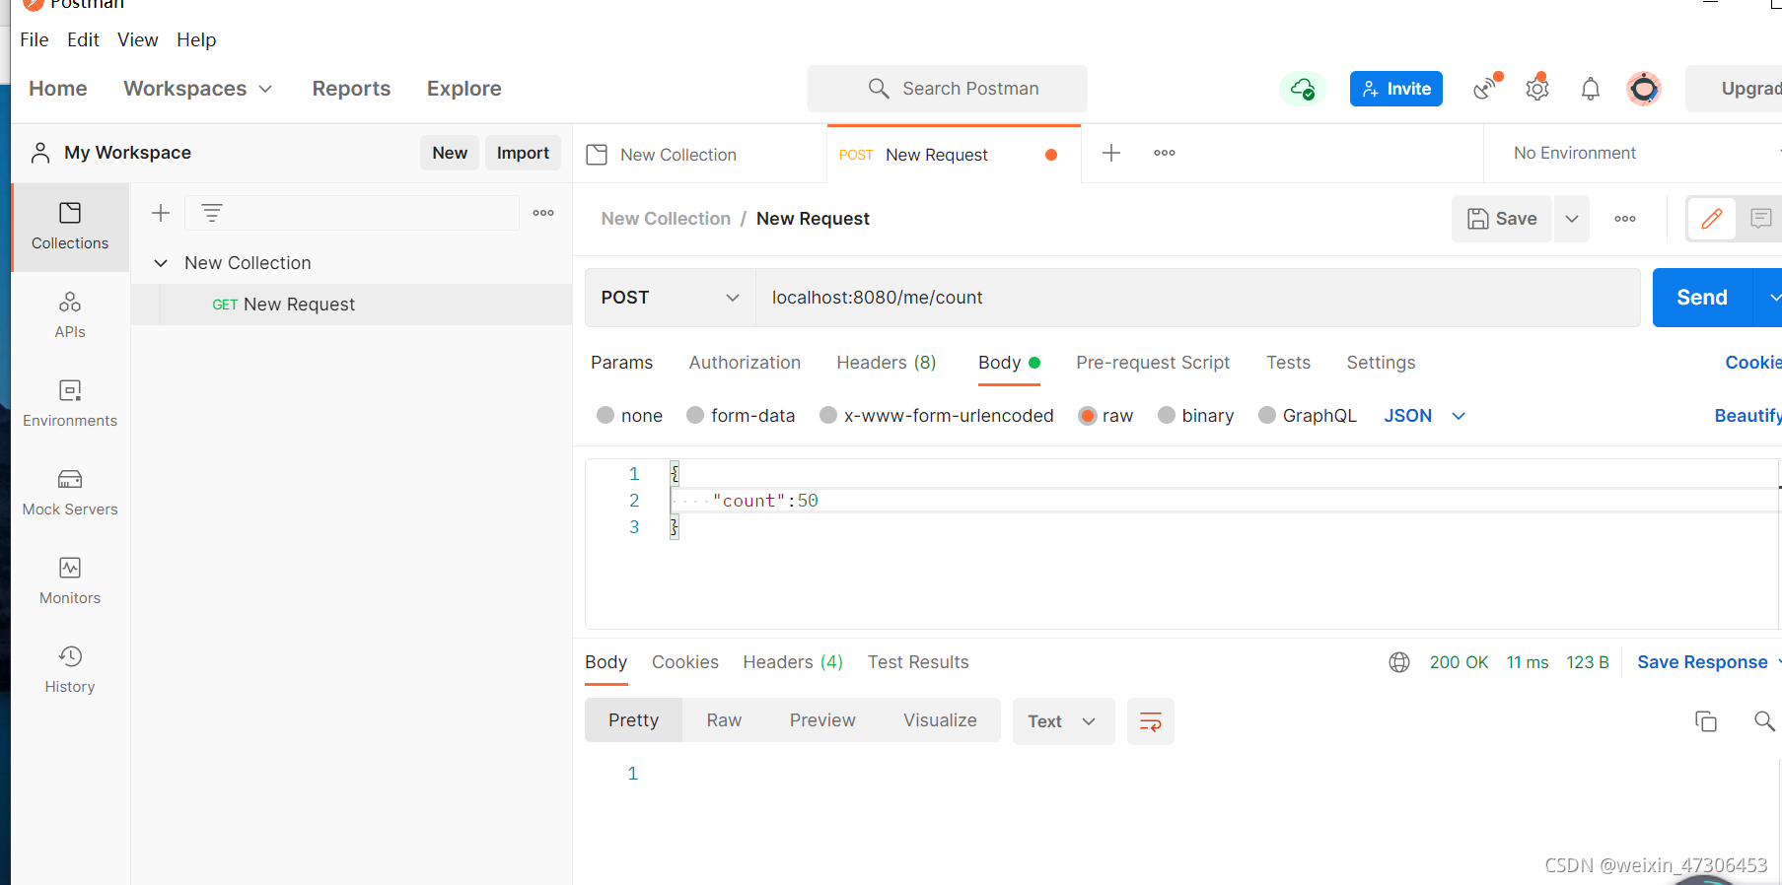This screenshot has width=1782, height=885.
Task: Click the filter icon in collections sidebar
Action: [x=212, y=213]
